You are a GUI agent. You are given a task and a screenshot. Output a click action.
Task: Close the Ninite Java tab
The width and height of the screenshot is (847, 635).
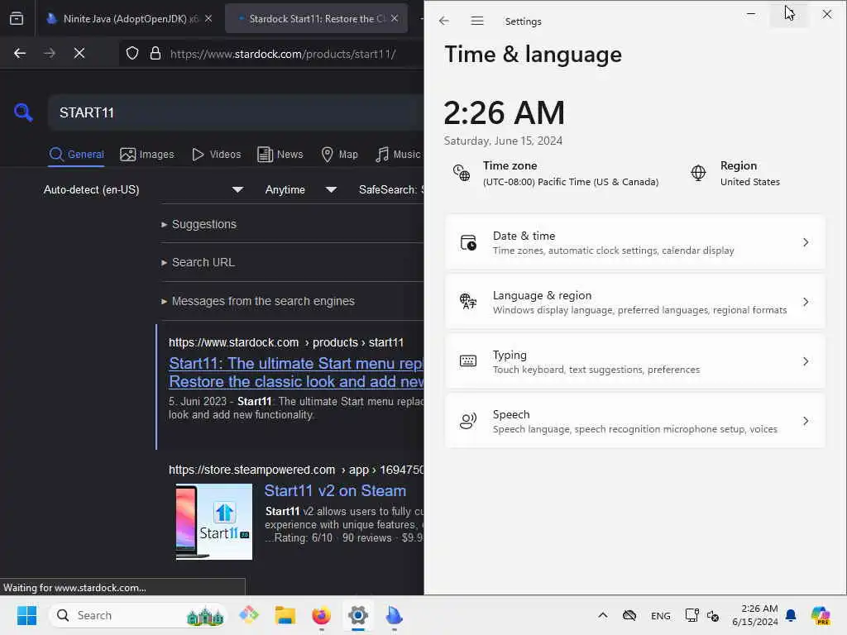(x=208, y=19)
